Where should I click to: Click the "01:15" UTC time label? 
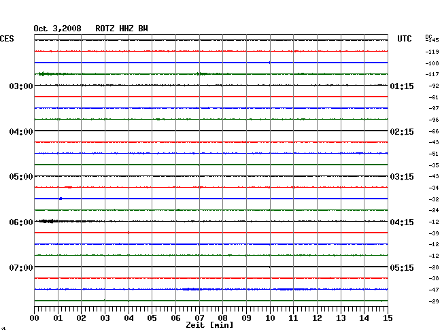(x=402, y=86)
